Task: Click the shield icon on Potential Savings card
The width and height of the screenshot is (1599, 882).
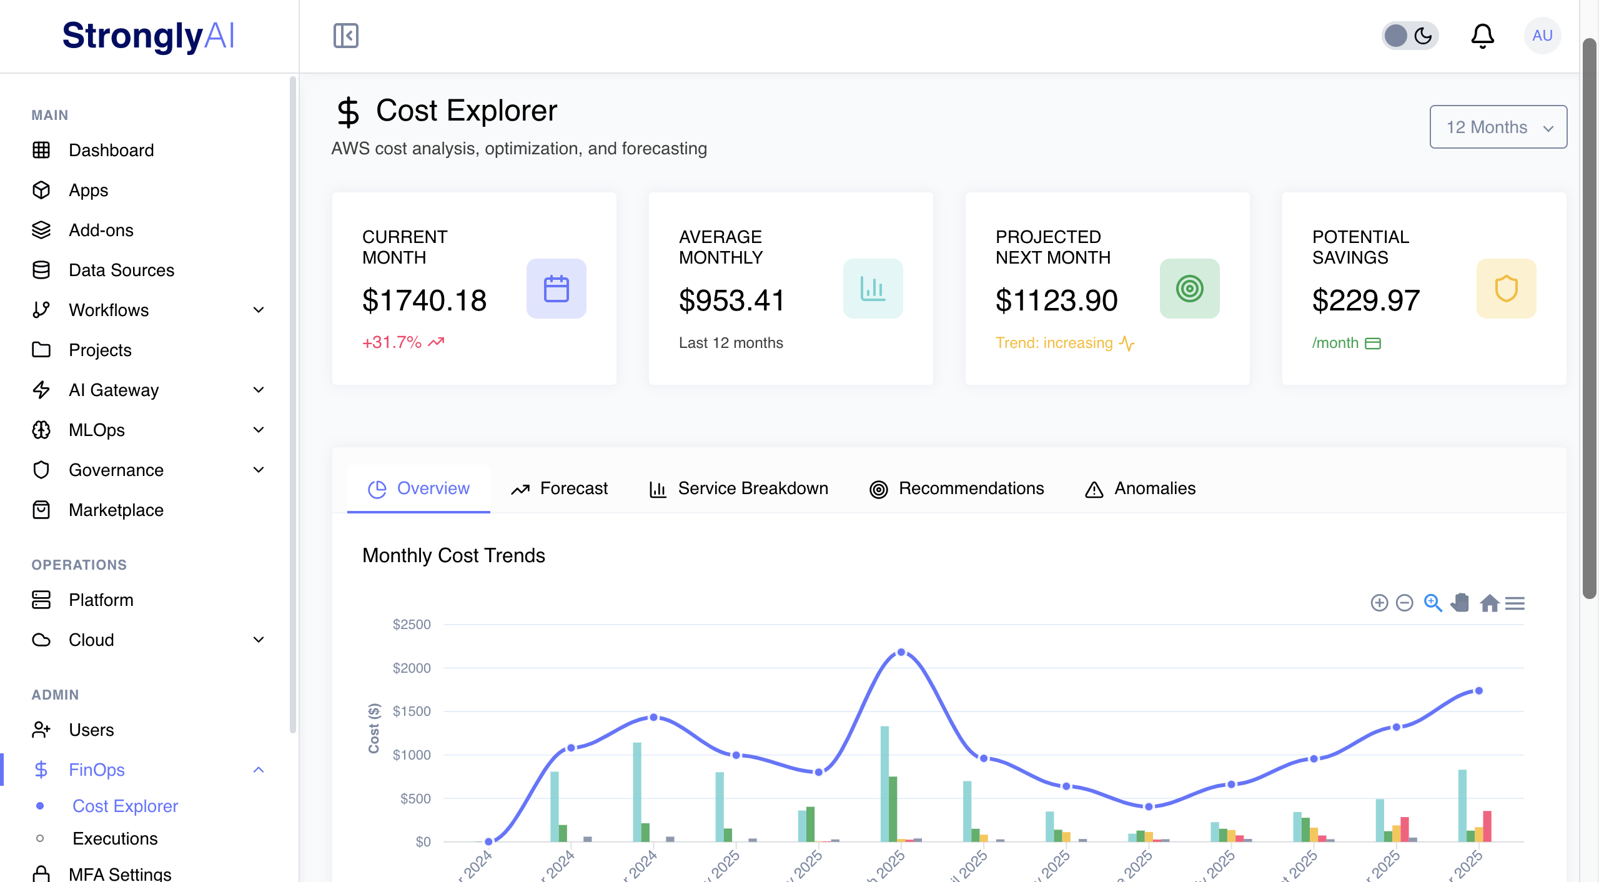Action: [1506, 289]
